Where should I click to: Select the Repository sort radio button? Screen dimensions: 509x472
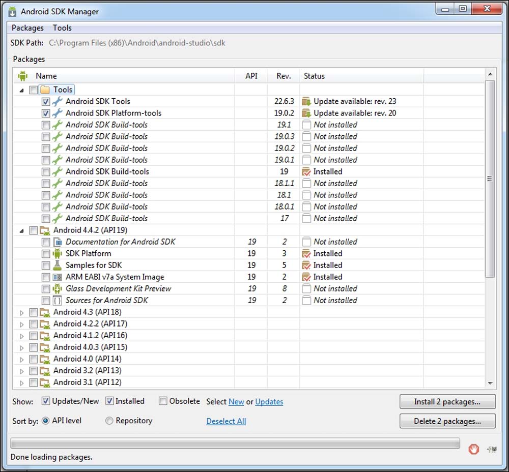coord(109,421)
